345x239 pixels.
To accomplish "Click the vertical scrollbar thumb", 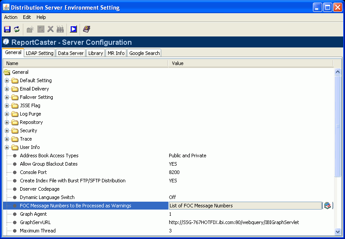I will pos(338,126).
